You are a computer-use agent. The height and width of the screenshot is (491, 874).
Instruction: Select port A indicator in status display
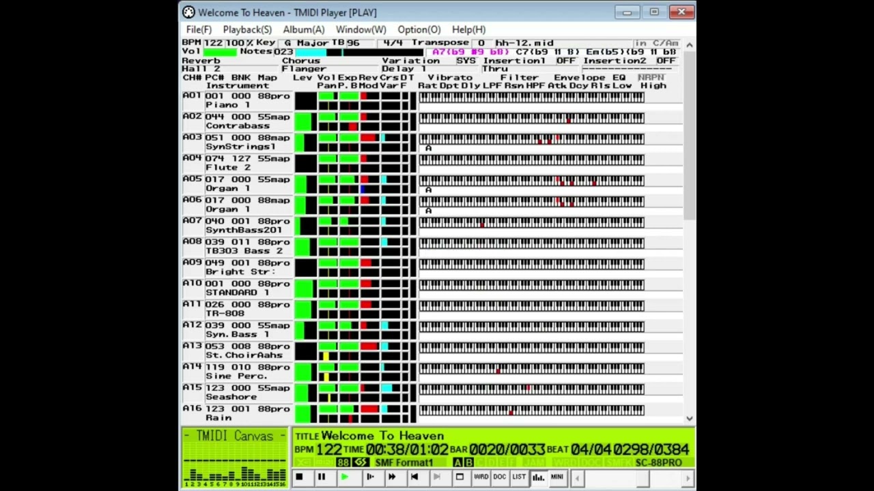(x=457, y=462)
